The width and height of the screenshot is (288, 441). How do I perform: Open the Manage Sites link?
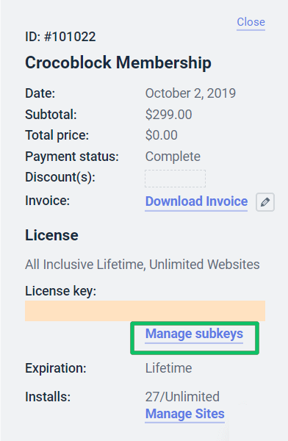185,414
